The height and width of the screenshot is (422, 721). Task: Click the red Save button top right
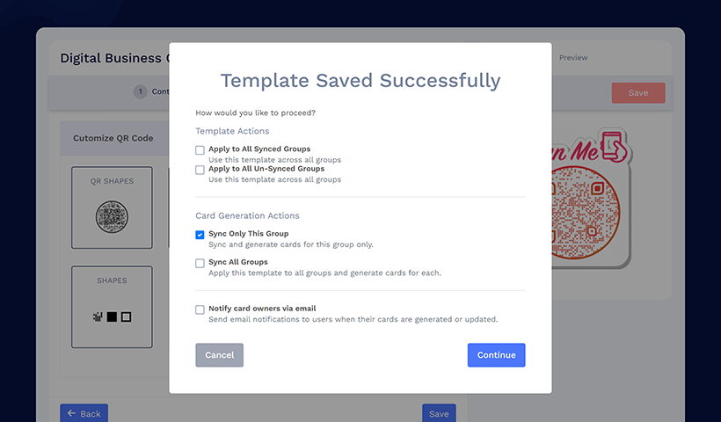tap(638, 93)
